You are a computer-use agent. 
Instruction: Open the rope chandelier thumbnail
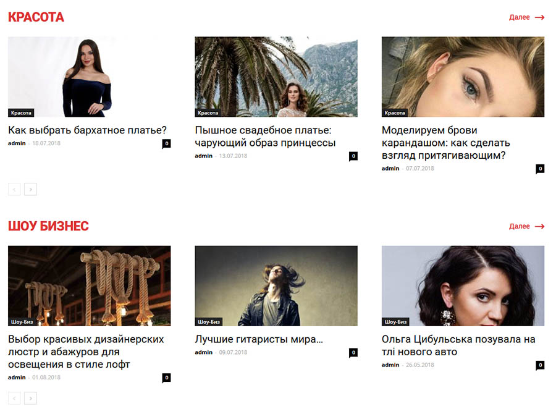pos(90,286)
